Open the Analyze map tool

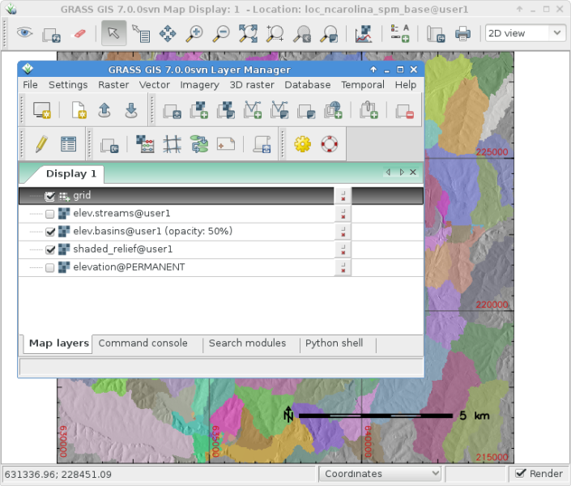point(364,33)
